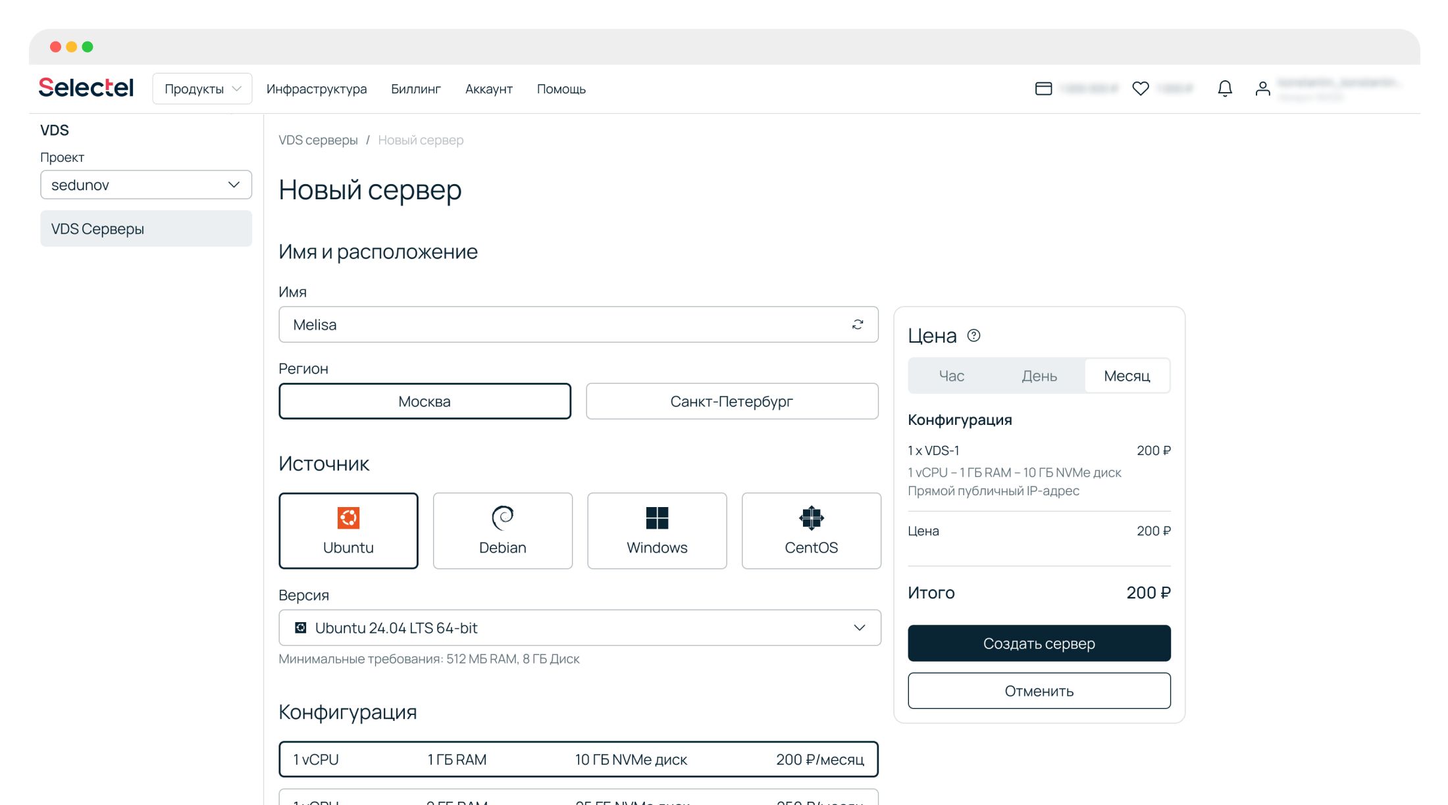
Task: Select the Москва region option
Action: (425, 401)
